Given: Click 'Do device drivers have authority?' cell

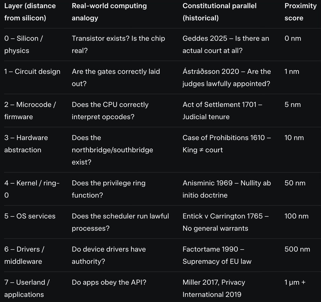Looking at the screenshot, I should [x=109, y=255].
